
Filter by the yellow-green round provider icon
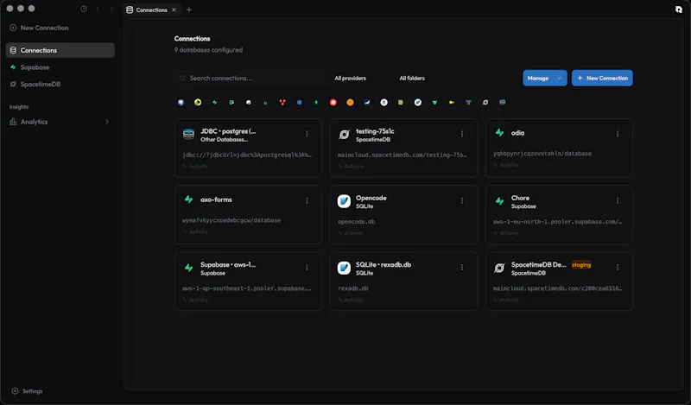(x=198, y=102)
